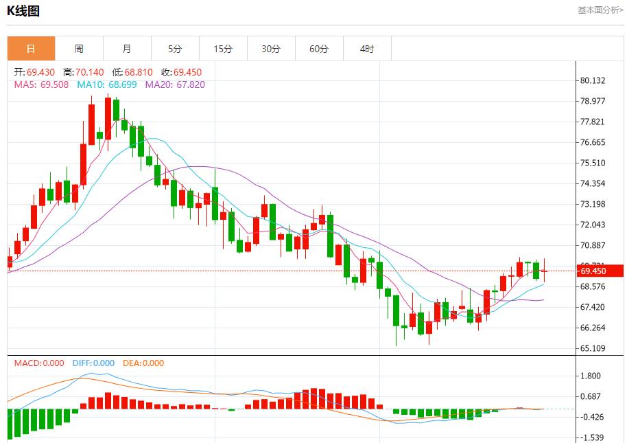
Task: Click the DIFF: 0.000 indicator label
Action: [93, 363]
